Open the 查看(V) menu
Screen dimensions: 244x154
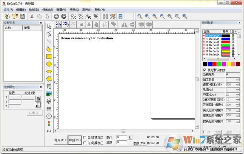click(x=61, y=10)
